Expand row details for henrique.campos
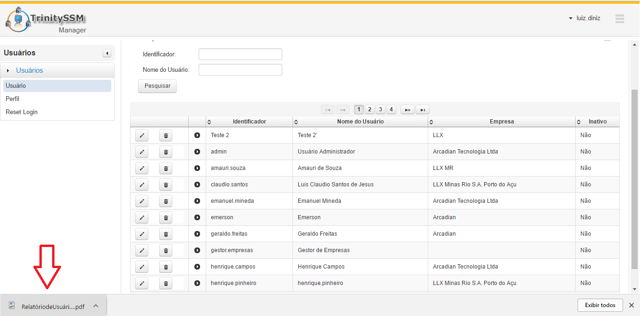 click(197, 267)
